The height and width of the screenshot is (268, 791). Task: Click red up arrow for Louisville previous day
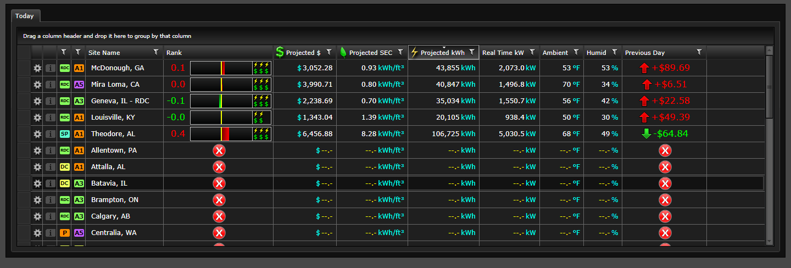645,118
